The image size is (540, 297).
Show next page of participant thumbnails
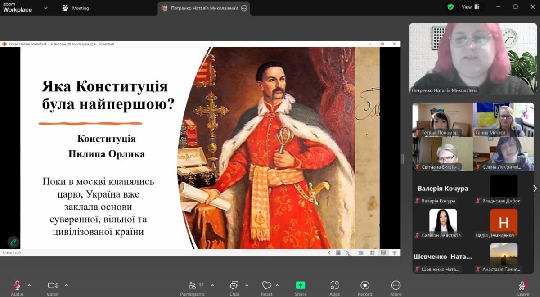(x=535, y=188)
